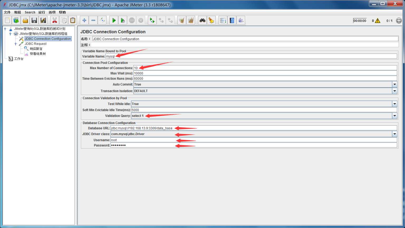Collapse all nodes with the minus icon
Image resolution: width=405 pixels, height=228 pixels.
[93, 20]
